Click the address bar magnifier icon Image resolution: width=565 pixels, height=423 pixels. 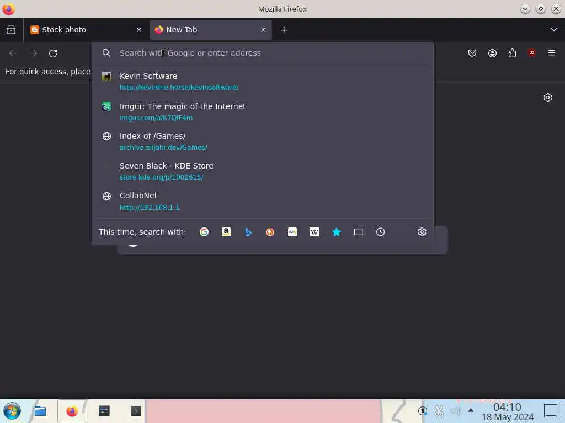tap(106, 53)
